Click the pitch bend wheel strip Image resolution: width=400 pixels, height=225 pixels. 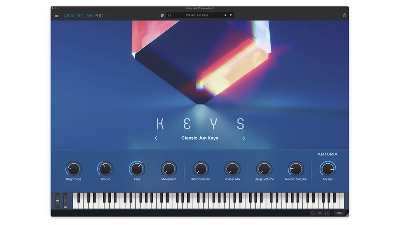click(57, 200)
